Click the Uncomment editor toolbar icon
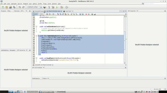The height and width of the screenshot is (93, 167). click(95, 14)
